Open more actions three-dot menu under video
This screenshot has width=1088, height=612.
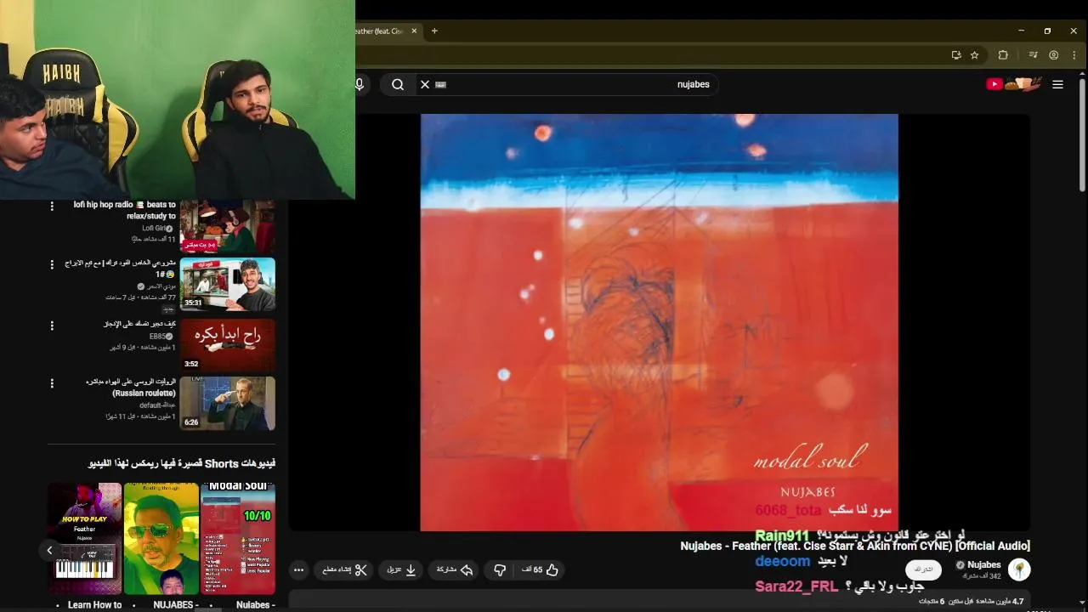(298, 569)
